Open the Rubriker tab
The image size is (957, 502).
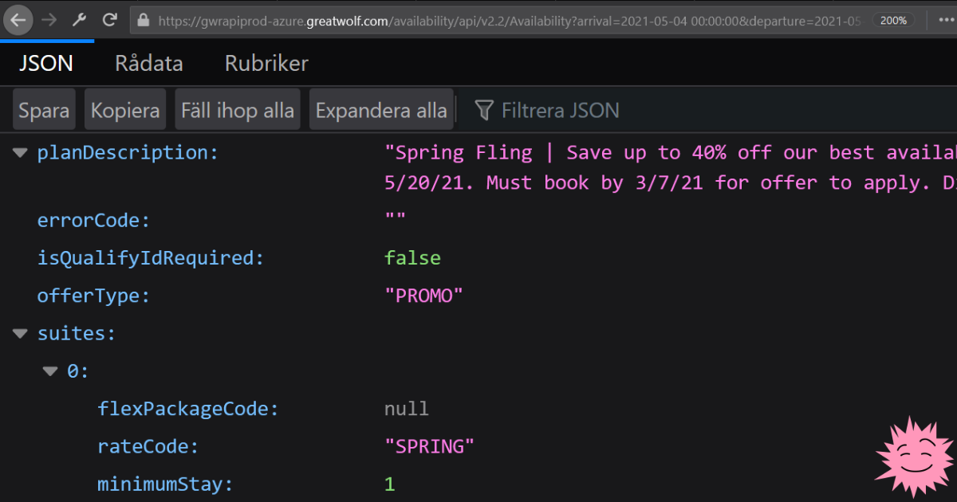click(x=266, y=64)
